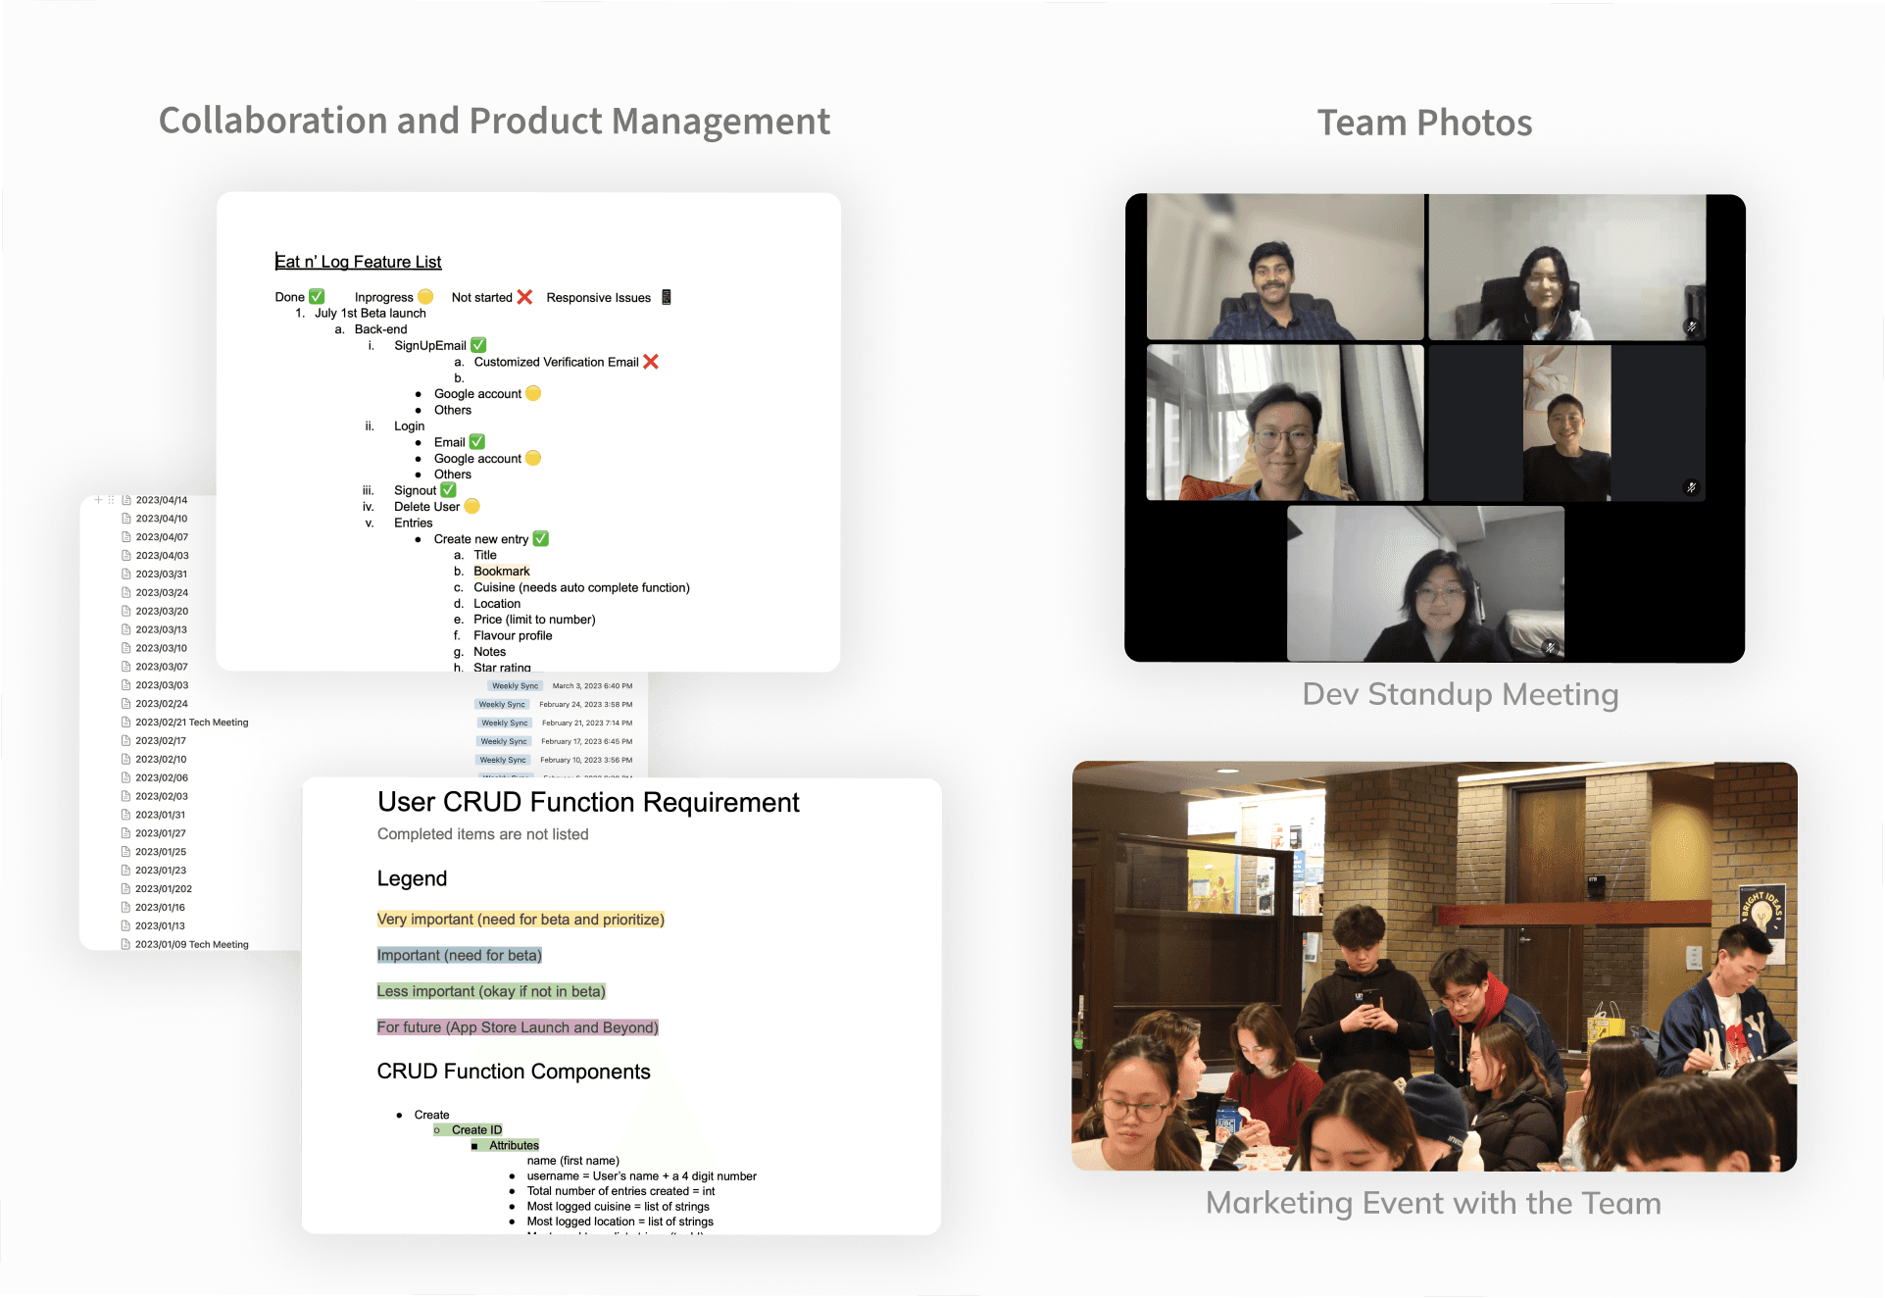This screenshot has width=1885, height=1298.
Task: Click the red X next to Not started
Action: pos(524,297)
